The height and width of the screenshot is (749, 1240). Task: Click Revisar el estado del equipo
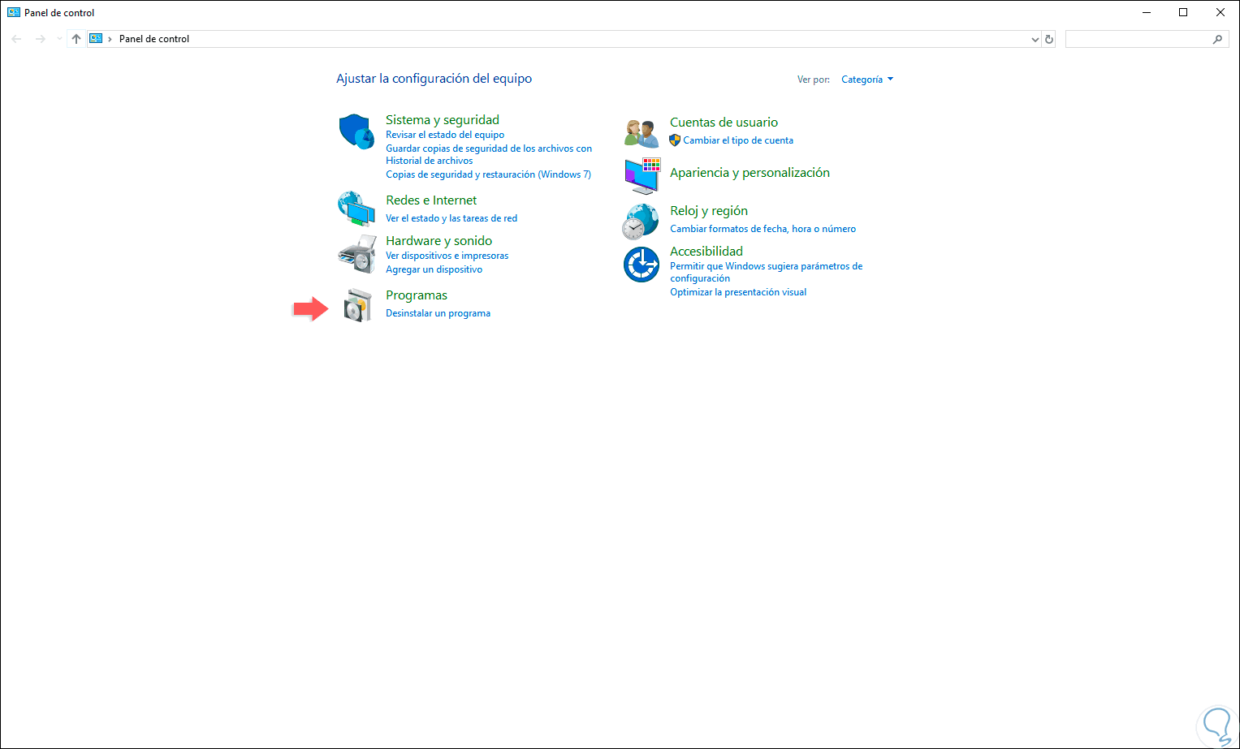coord(445,135)
